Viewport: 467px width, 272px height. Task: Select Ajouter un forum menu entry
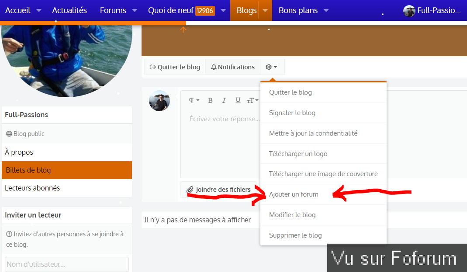click(294, 194)
